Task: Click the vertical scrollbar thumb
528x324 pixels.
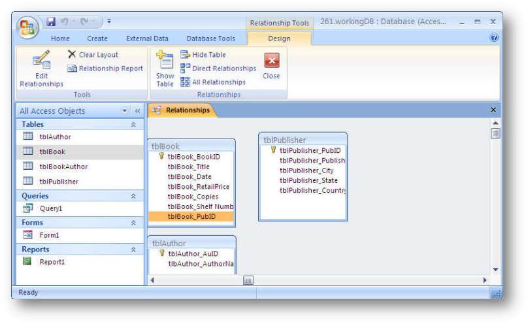Action: tap(495, 133)
